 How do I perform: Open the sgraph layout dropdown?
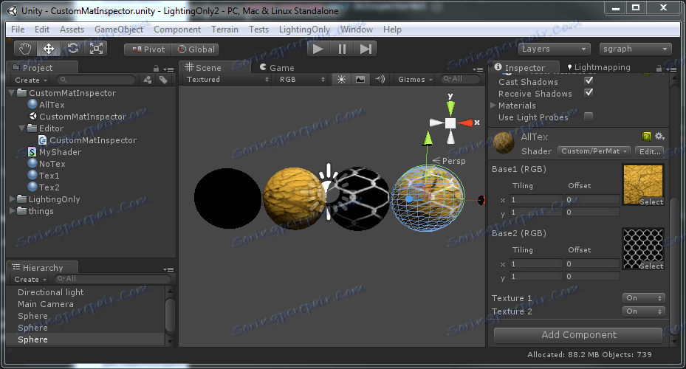click(x=635, y=49)
